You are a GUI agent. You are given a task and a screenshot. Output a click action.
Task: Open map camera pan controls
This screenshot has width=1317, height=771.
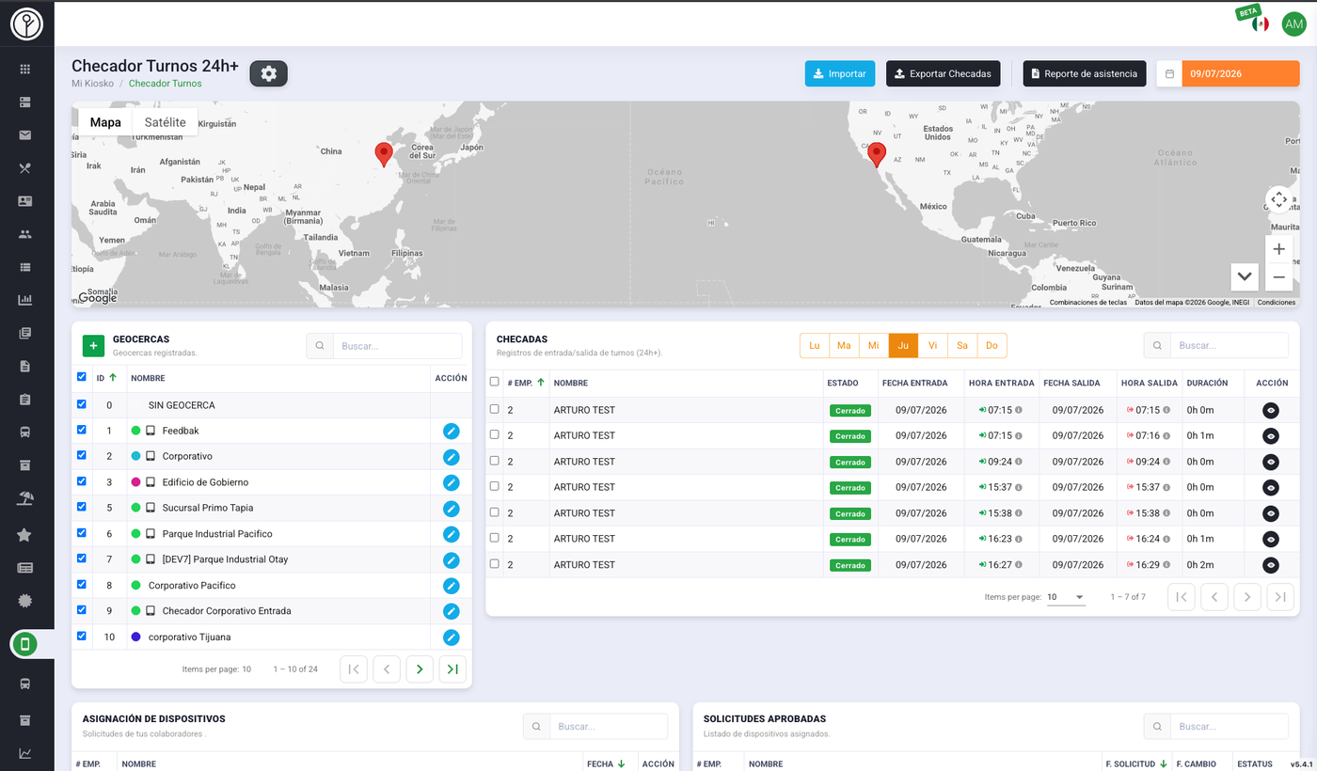click(1278, 199)
